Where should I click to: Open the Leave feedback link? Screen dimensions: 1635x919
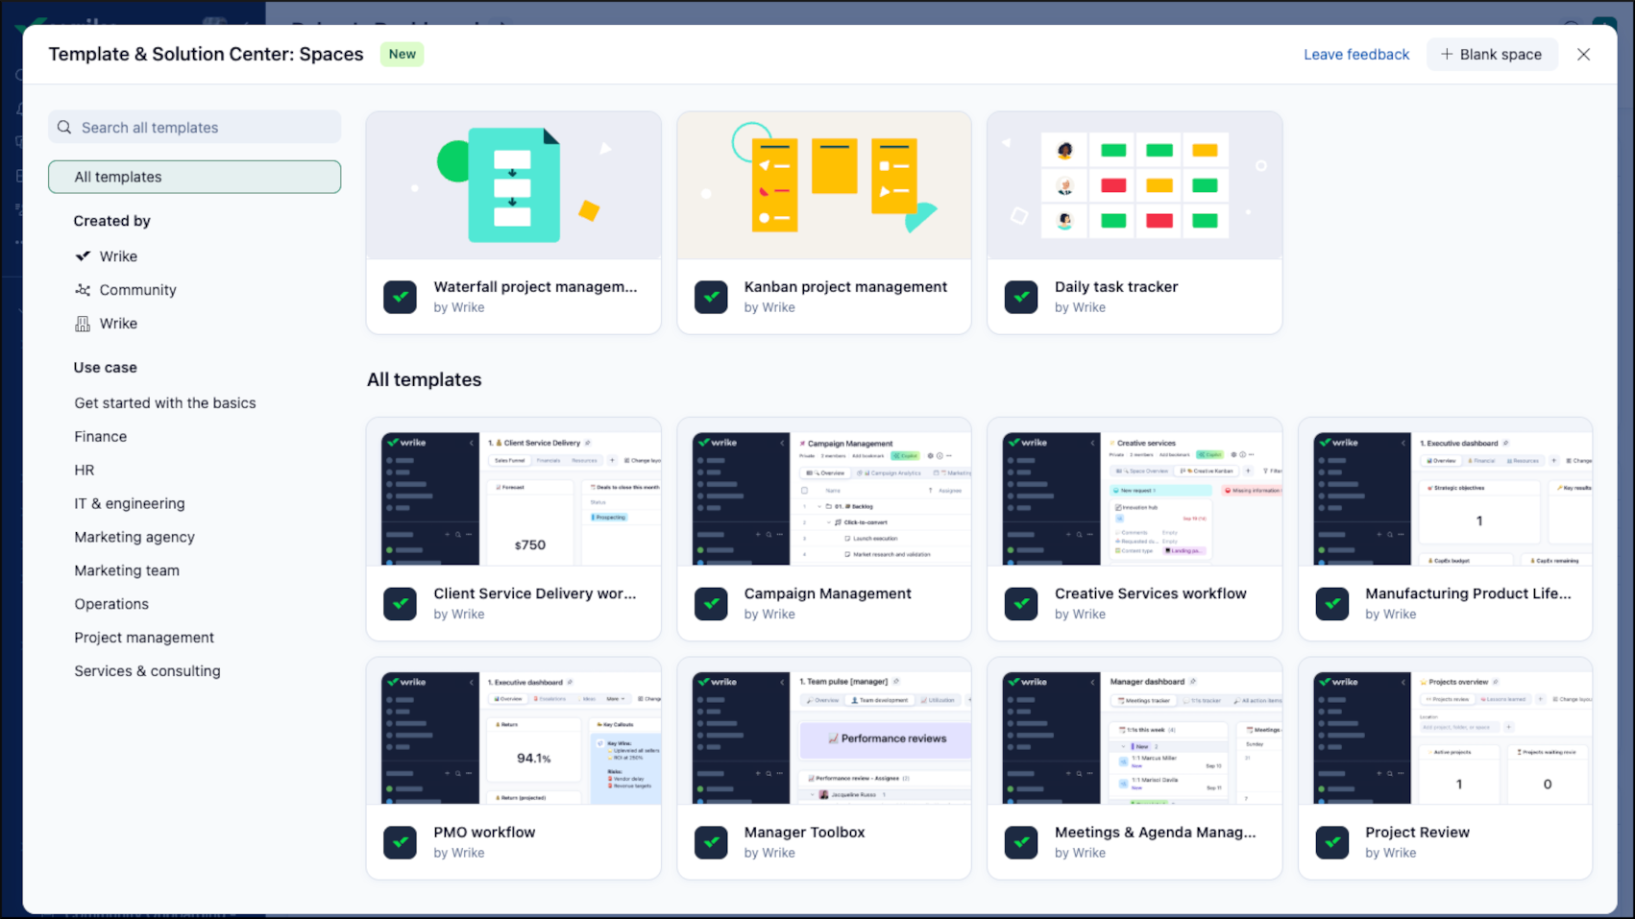(1356, 55)
